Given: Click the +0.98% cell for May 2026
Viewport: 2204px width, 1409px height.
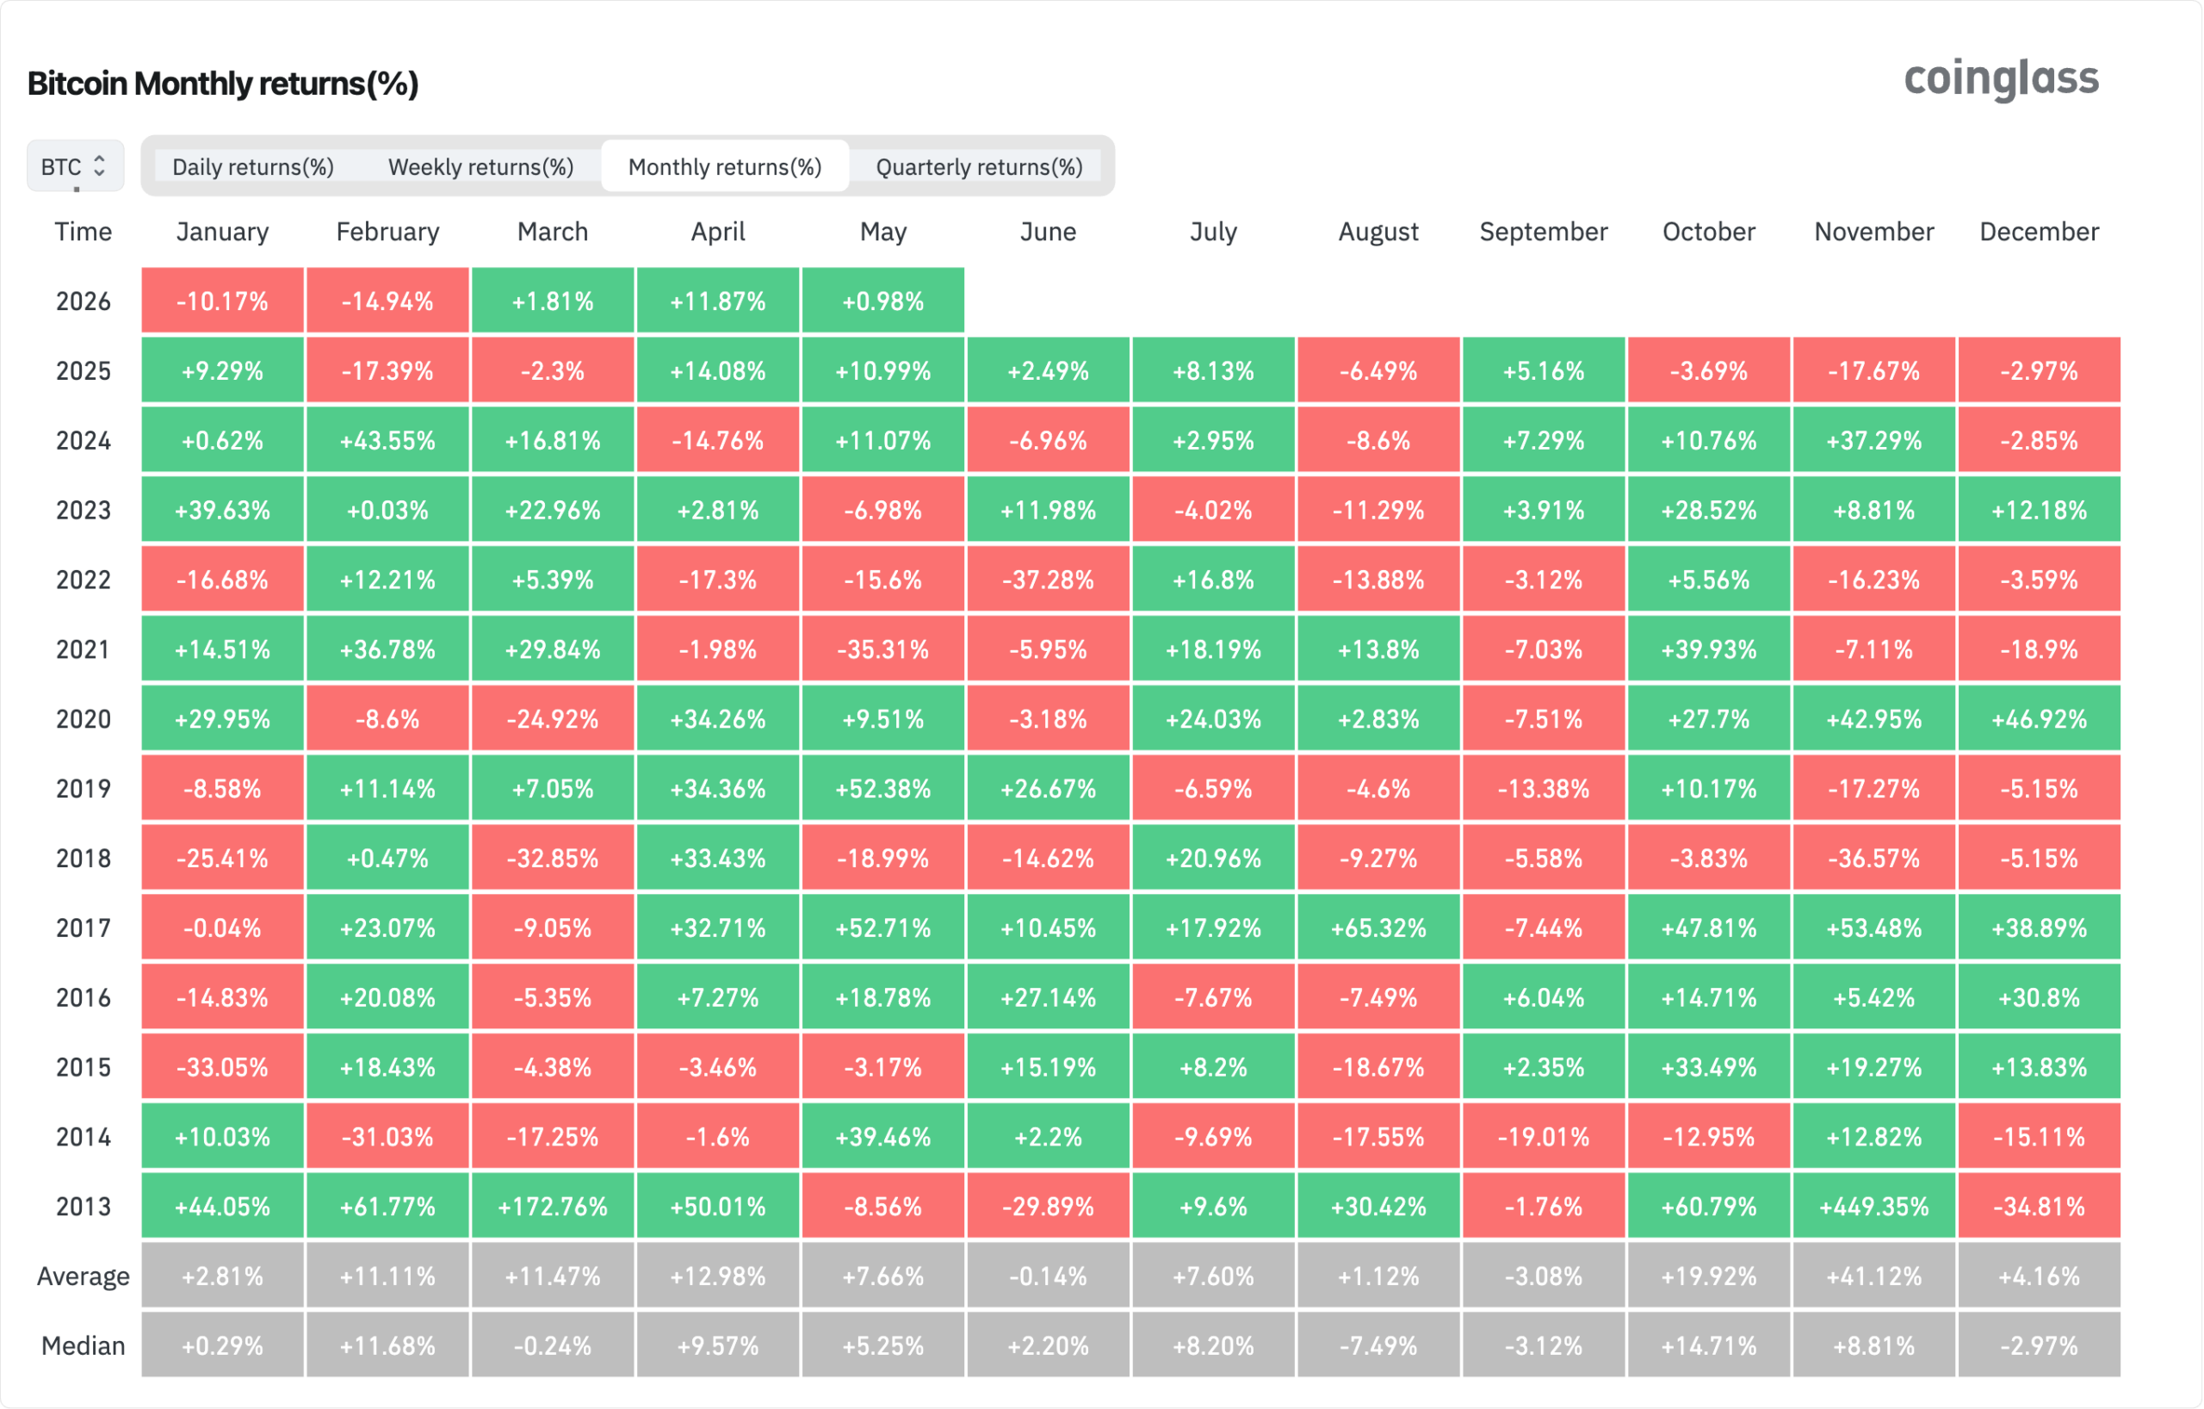Looking at the screenshot, I should [x=883, y=301].
